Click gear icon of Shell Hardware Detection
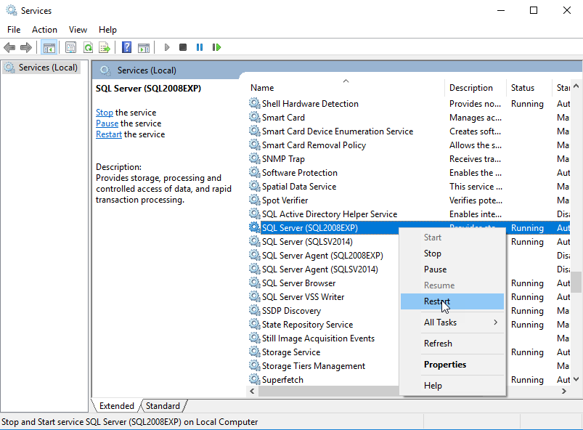 pyautogui.click(x=254, y=103)
